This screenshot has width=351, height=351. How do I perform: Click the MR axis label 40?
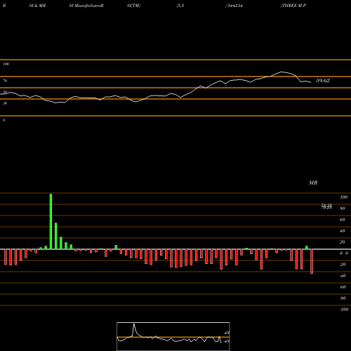[x=343, y=231]
